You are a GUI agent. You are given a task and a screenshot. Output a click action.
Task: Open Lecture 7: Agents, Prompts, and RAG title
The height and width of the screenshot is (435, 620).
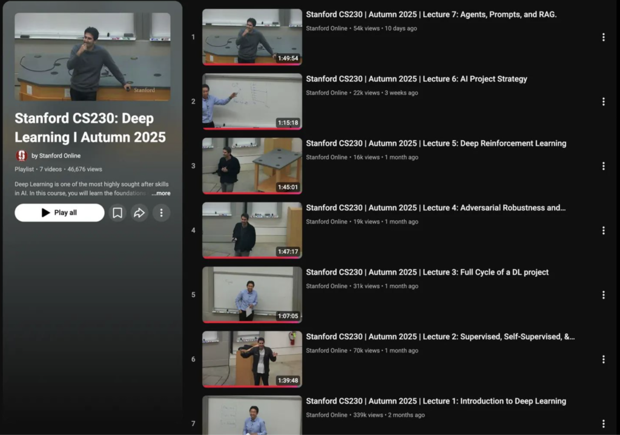tap(431, 15)
